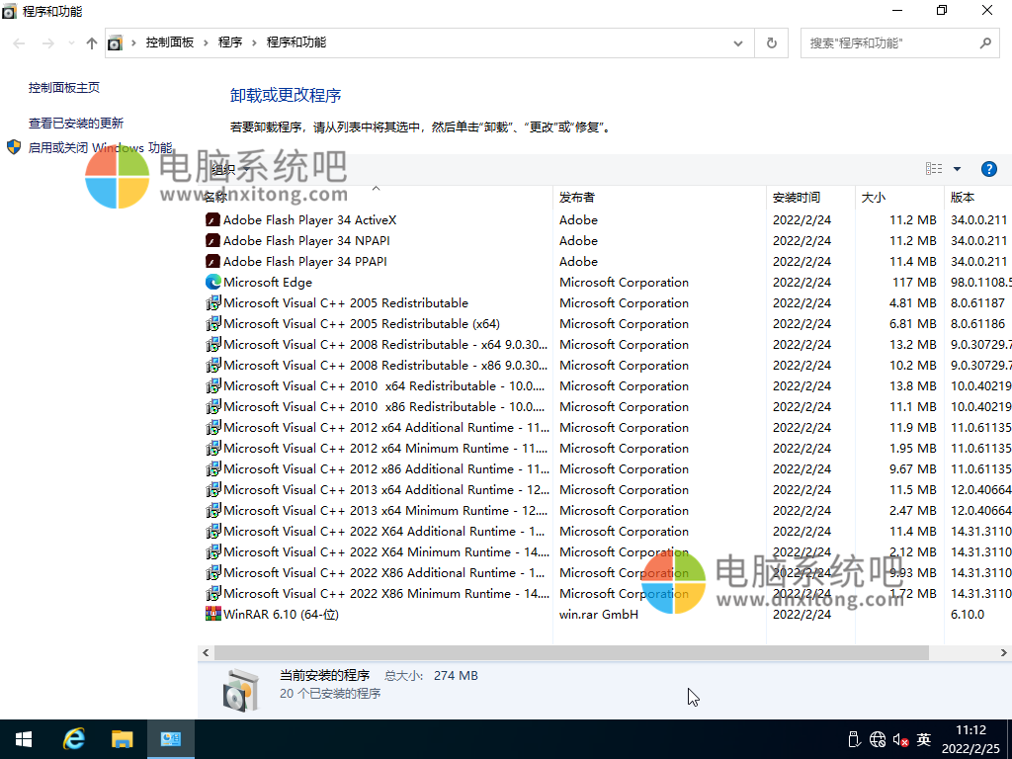The height and width of the screenshot is (759, 1012).
Task: Open the help question mark icon
Action: point(988,169)
